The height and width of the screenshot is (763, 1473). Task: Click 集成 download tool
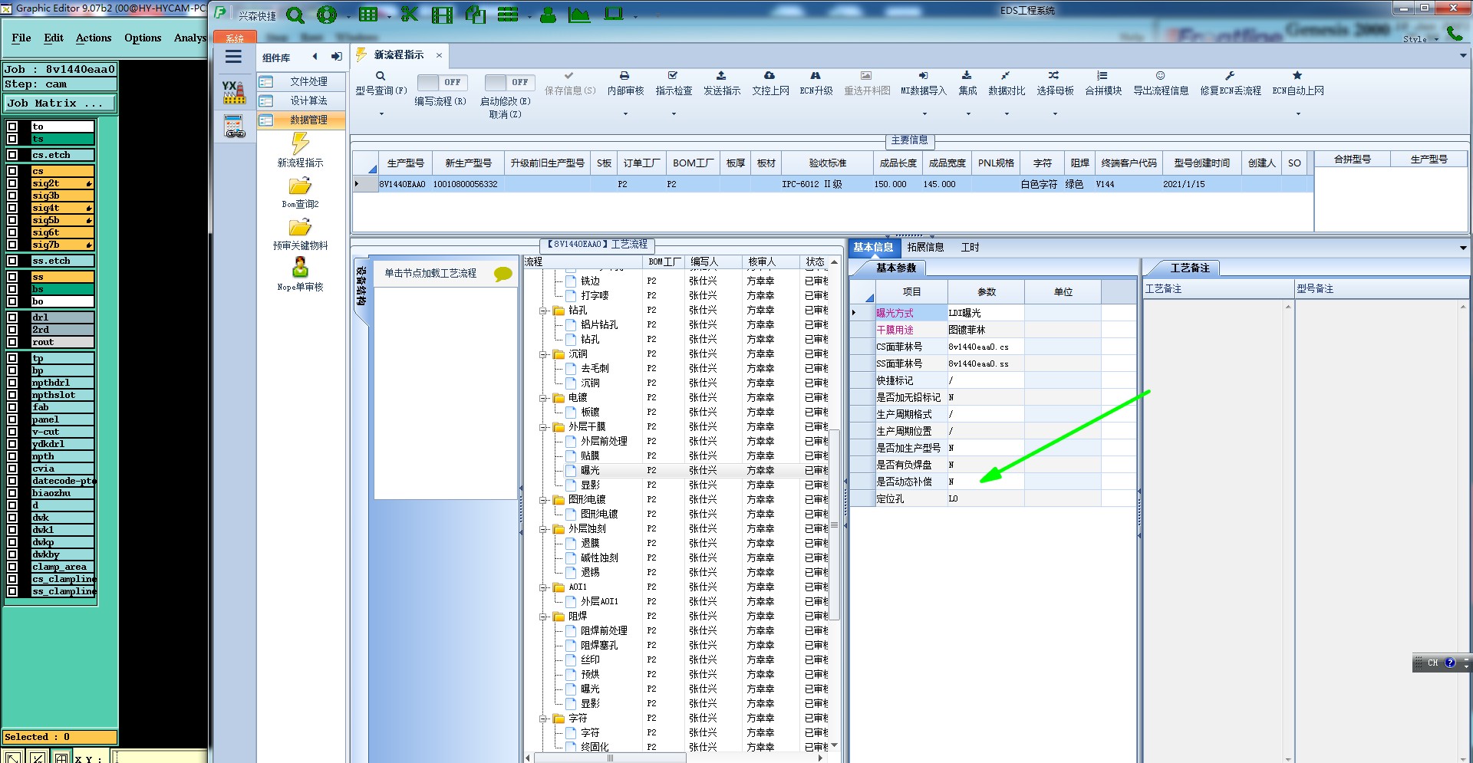[967, 83]
